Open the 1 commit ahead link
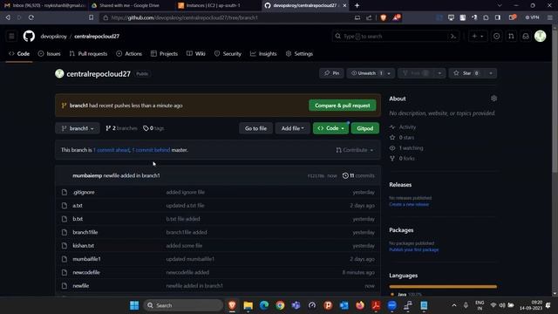 coord(112,150)
